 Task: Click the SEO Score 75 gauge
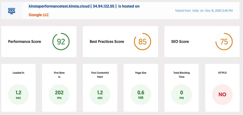click(224, 42)
